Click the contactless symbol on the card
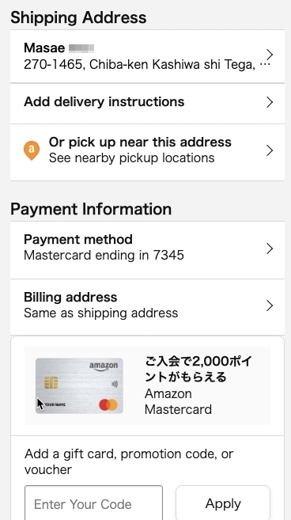 tap(115, 385)
